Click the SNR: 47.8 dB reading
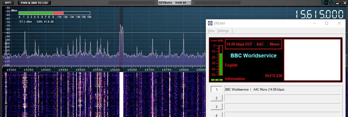The height and width of the screenshot is (117, 348). point(45,21)
